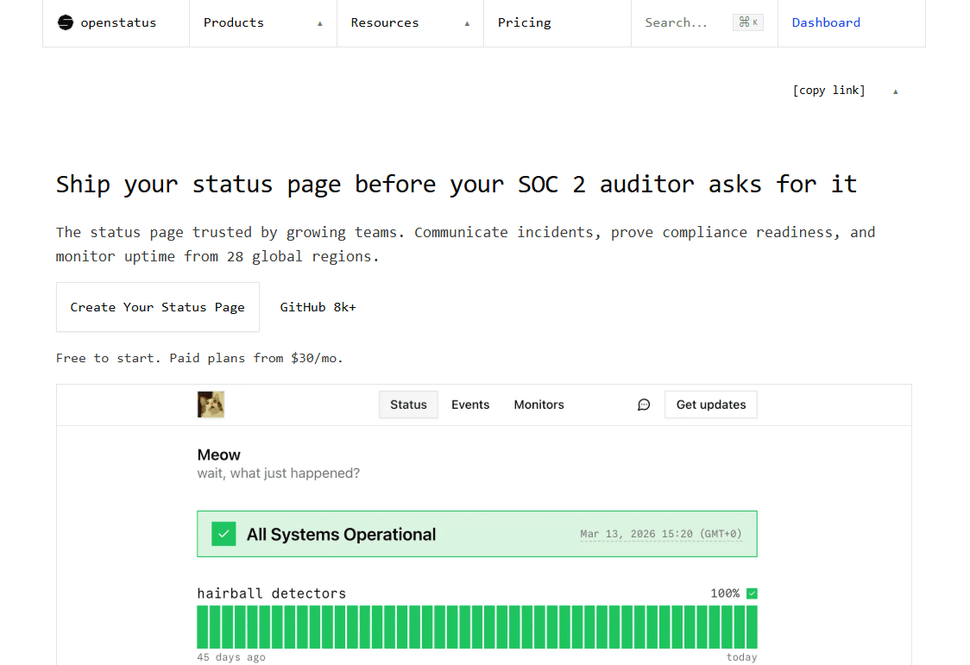Click the Meow page title

pyautogui.click(x=218, y=455)
